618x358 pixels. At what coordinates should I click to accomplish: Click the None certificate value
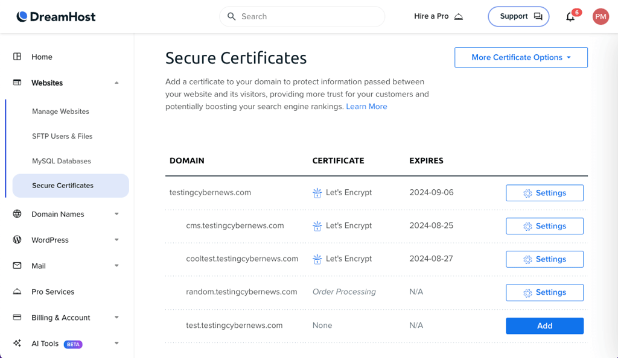[x=322, y=325]
